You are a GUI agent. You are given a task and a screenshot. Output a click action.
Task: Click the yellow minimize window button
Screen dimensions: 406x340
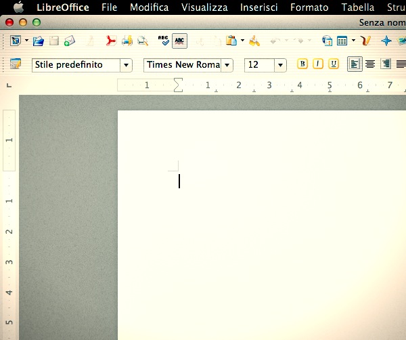coord(23,22)
